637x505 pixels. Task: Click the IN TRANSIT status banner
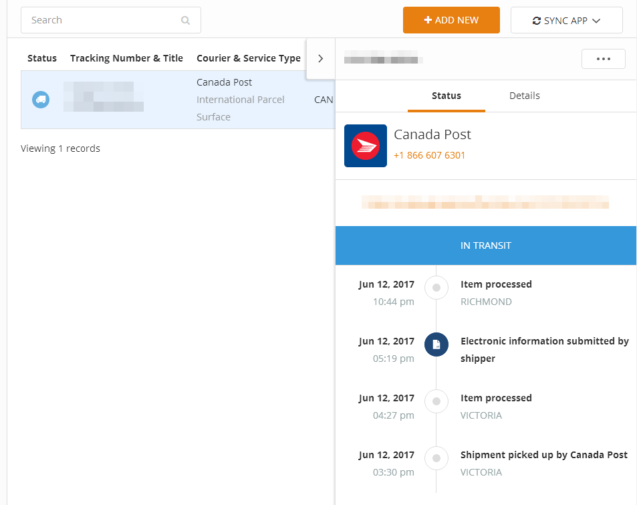(486, 245)
